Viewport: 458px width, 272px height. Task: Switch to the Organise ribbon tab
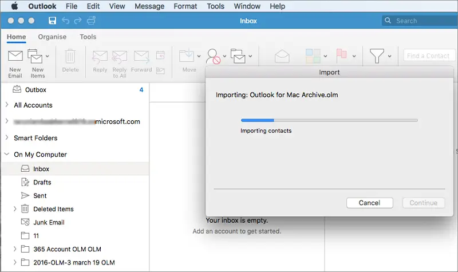(52, 37)
